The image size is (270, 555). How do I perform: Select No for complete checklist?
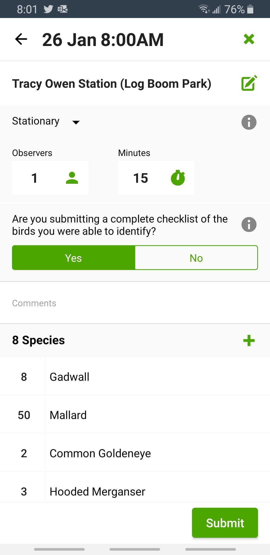(196, 258)
